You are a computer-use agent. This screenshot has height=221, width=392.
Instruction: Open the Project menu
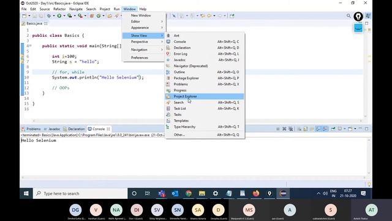click(x=105, y=9)
